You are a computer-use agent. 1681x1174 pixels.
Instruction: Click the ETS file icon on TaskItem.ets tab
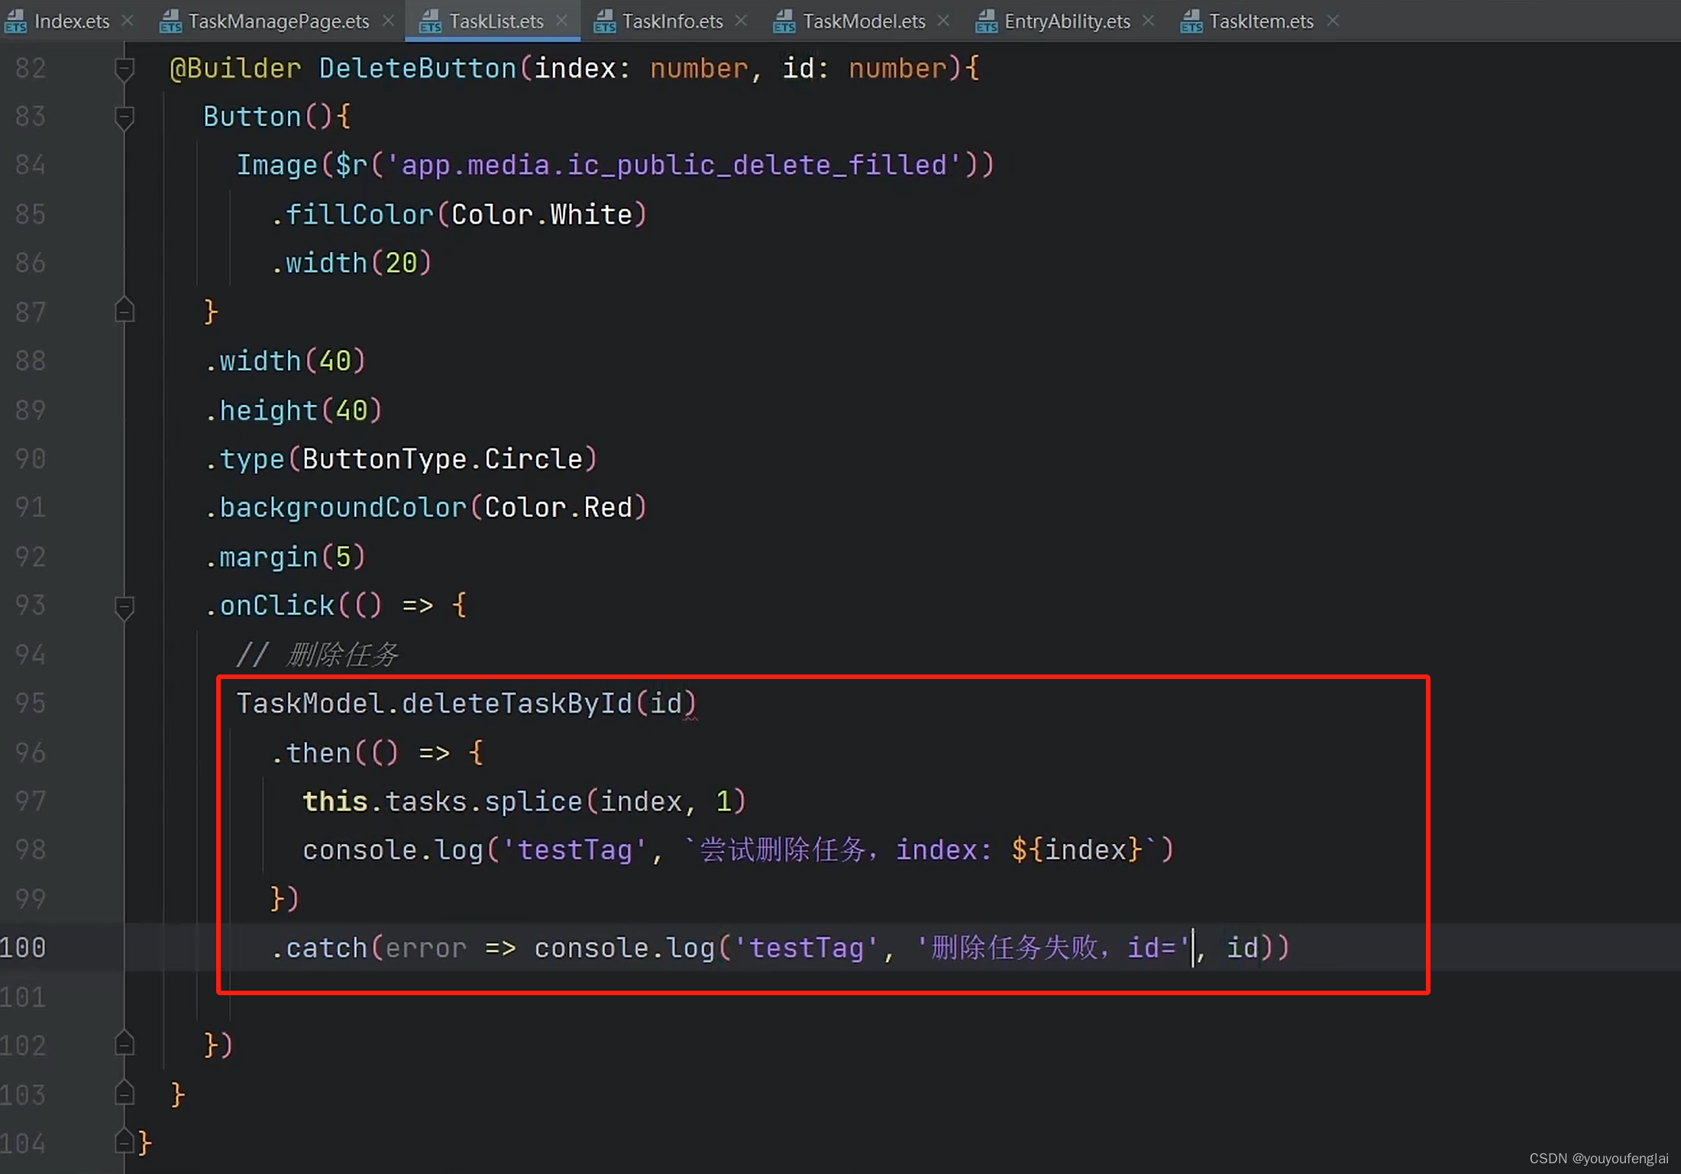(1191, 21)
